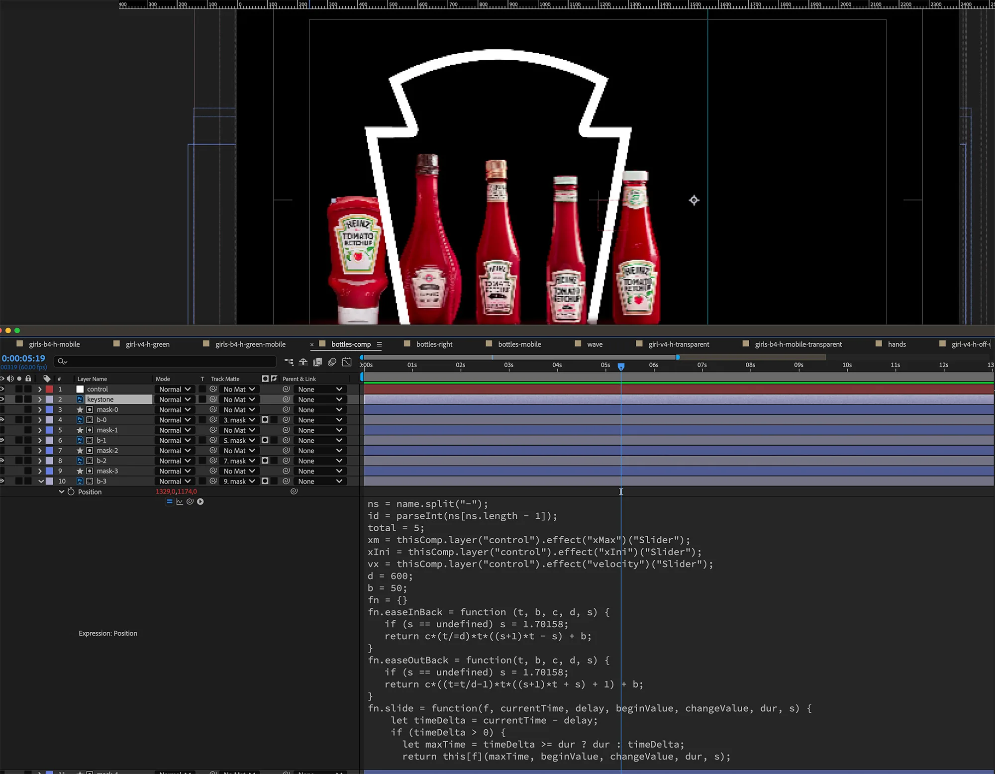Switch to the wave composition tab

(595, 344)
